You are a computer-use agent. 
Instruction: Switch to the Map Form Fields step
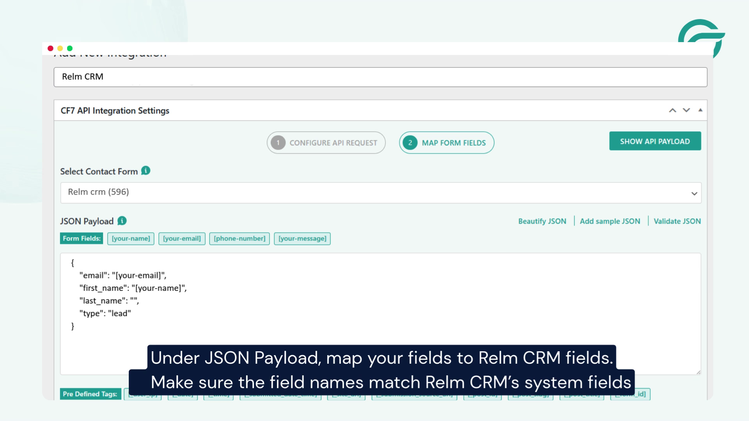point(447,143)
